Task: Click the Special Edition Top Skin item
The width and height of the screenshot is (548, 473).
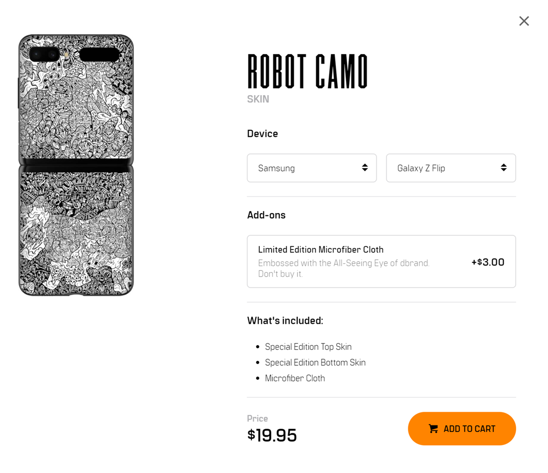Action: point(308,347)
